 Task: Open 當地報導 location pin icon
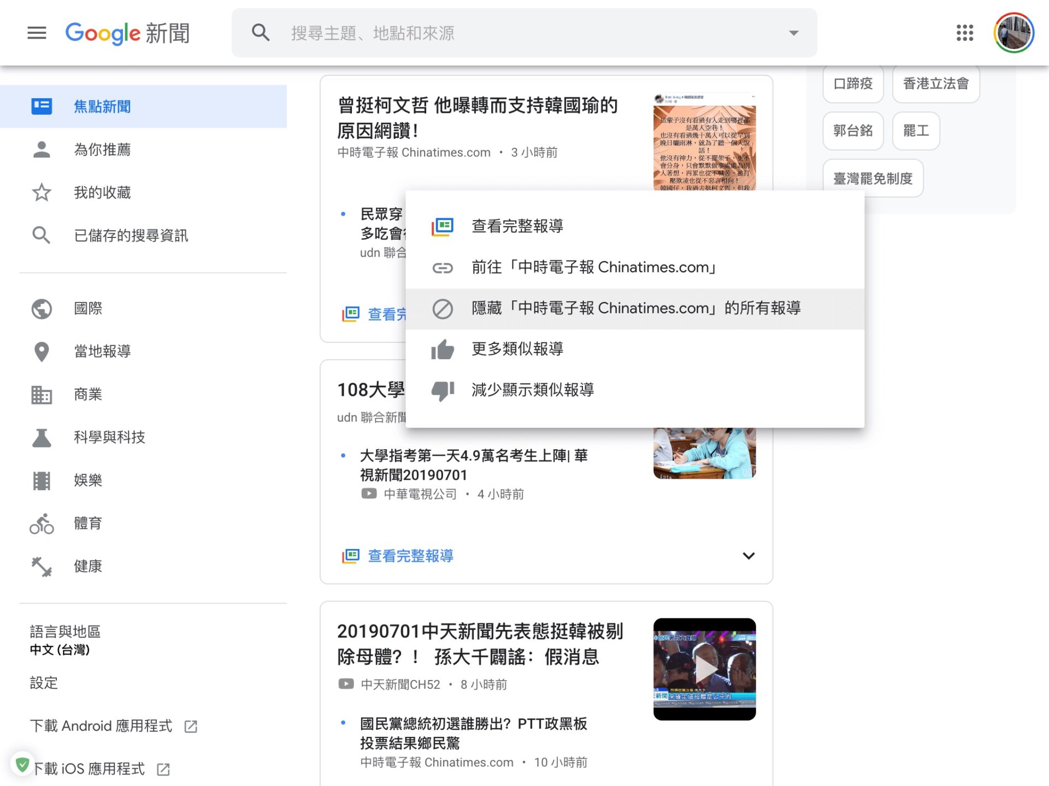(x=42, y=352)
